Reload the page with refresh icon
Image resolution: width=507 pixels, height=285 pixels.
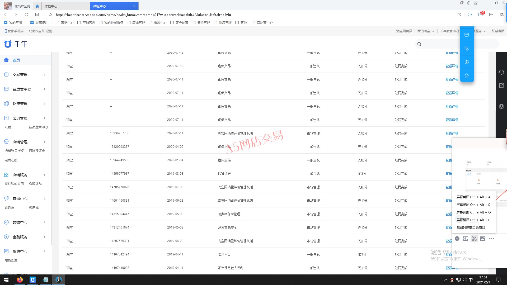(26, 15)
